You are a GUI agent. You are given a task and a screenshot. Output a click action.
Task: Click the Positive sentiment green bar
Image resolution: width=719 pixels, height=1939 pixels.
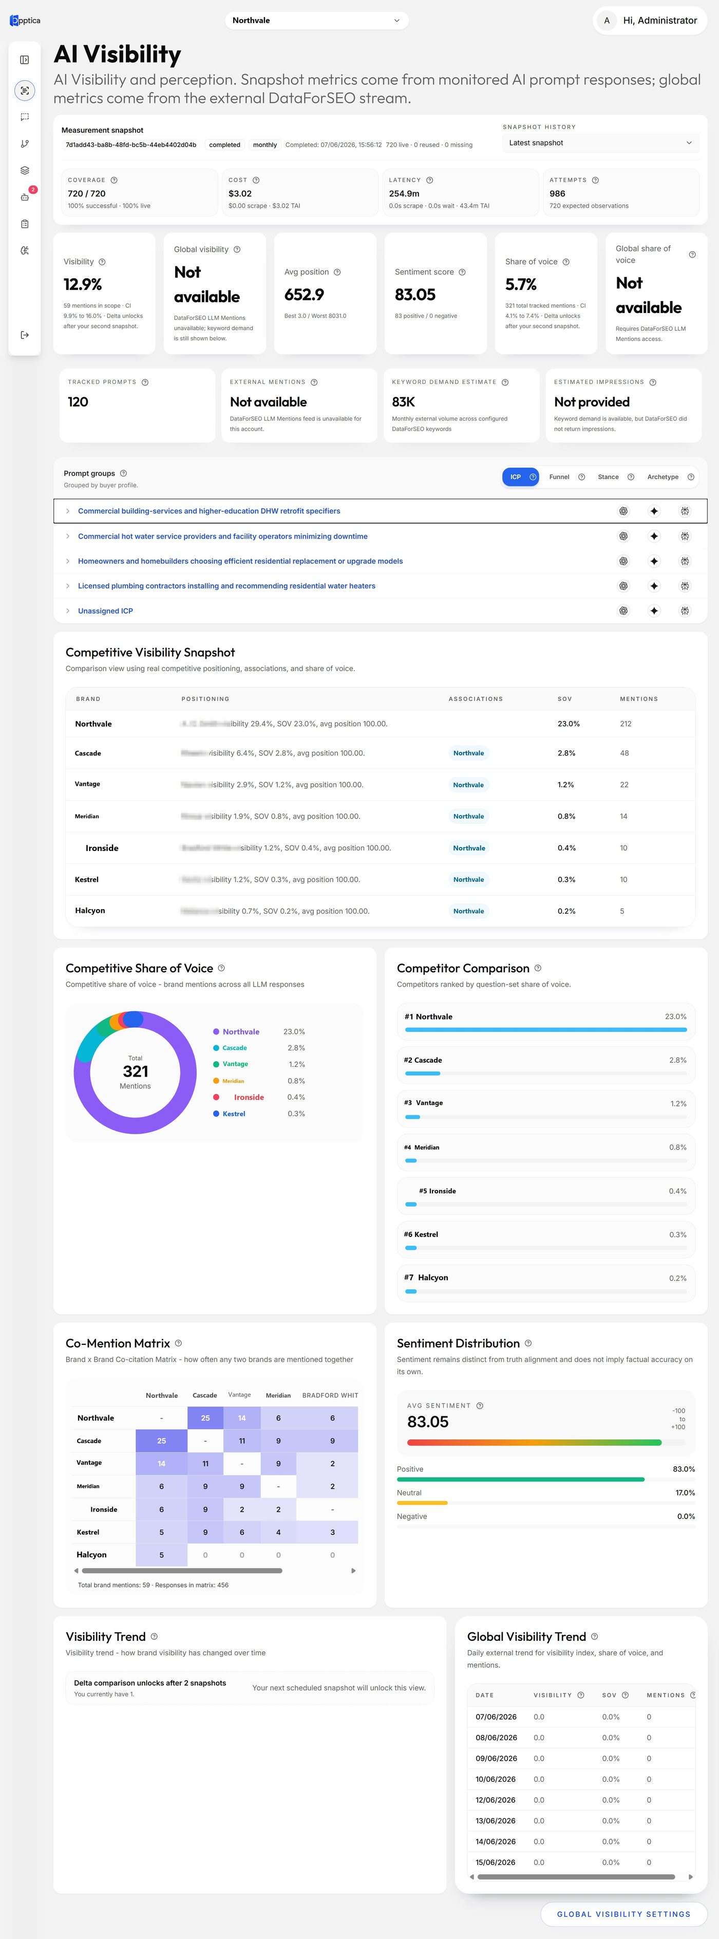tap(520, 1479)
